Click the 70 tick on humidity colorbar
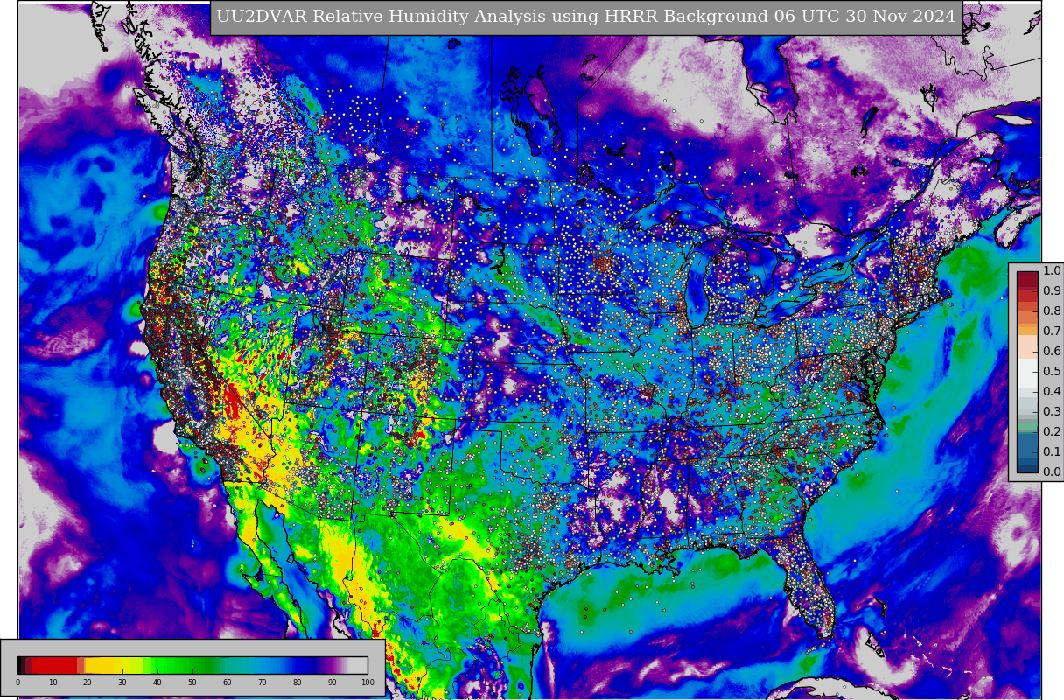Viewport: 1064px width, 700px height. point(262,682)
